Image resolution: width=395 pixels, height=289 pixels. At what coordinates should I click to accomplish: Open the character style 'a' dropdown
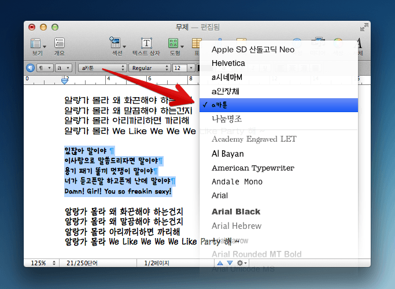pyautogui.click(x=64, y=68)
